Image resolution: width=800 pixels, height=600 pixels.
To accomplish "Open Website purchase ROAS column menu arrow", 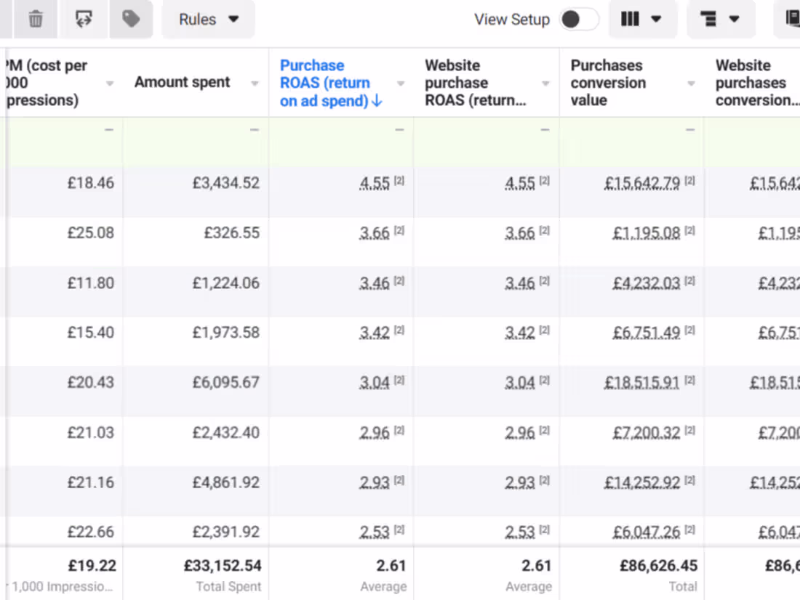I will [545, 83].
